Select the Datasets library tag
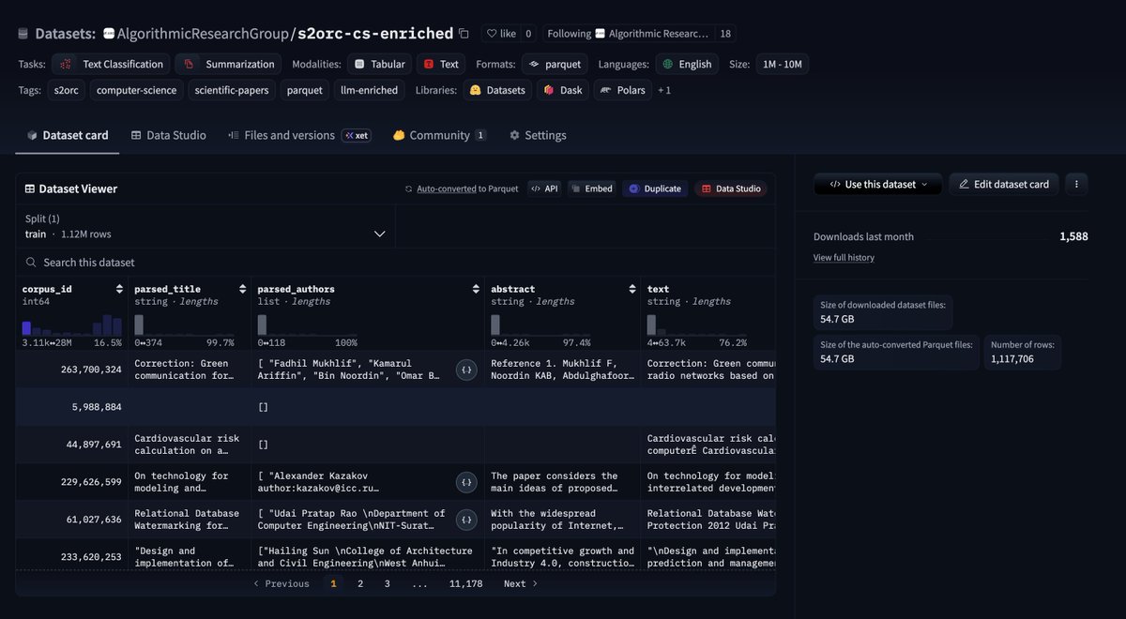The width and height of the screenshot is (1126, 619). coord(497,90)
